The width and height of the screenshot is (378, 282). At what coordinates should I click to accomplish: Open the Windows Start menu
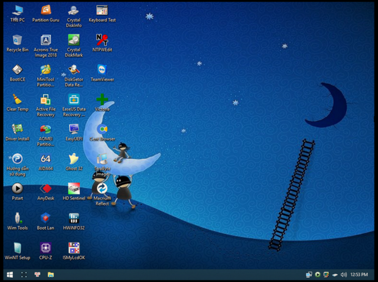click(x=10, y=274)
